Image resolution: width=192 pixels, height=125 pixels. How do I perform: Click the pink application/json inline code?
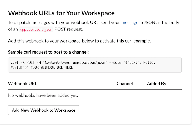pos(36,29)
